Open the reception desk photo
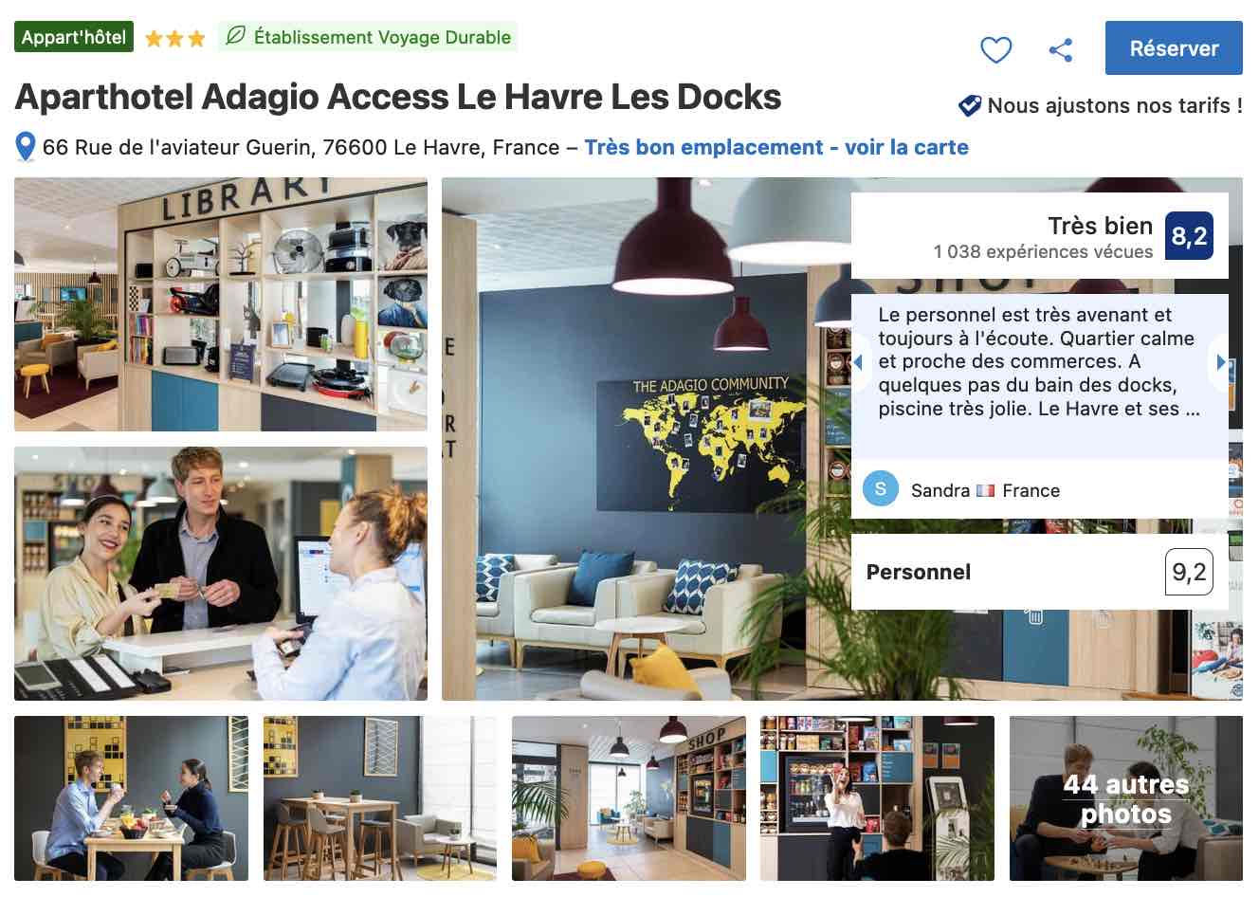Screen dimensions: 1259x897 221,574
